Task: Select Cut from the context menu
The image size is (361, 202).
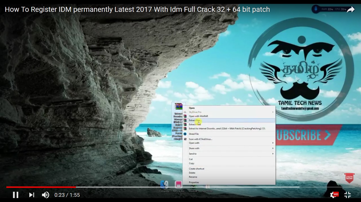Action: (229, 159)
